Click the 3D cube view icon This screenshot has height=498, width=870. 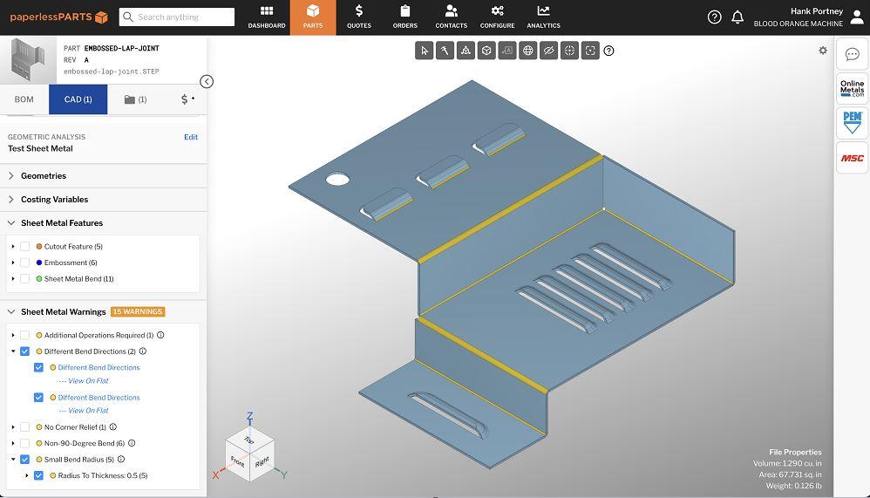tap(486, 51)
